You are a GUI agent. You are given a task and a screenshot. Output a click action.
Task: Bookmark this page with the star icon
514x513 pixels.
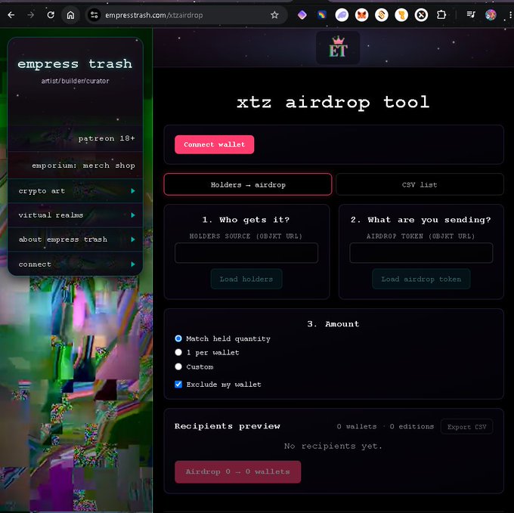point(274,15)
